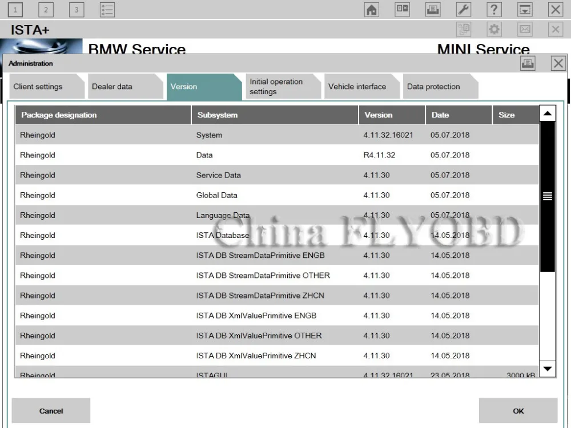Click the window dropdown icon in top bar
The image size is (571, 428).
[525, 10]
